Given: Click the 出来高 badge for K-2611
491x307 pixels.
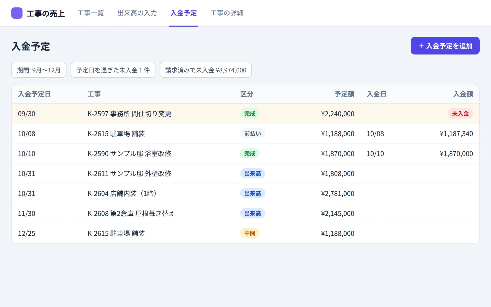Looking at the screenshot, I should click(252, 173).
